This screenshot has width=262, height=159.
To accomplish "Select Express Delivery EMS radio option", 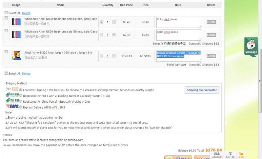I will (21, 107).
